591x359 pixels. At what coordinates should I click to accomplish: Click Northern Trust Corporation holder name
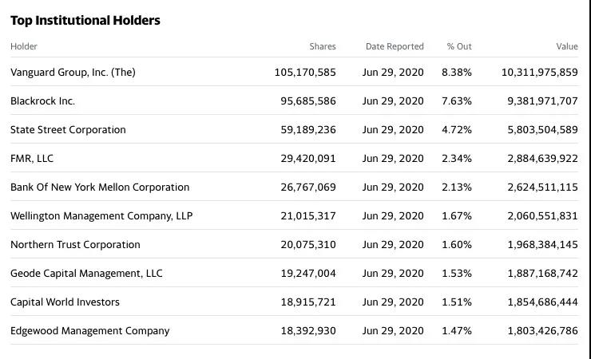pyautogui.click(x=75, y=245)
